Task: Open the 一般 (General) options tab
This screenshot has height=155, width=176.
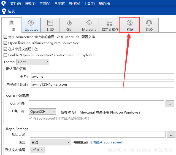Action: pyautogui.click(x=12, y=25)
